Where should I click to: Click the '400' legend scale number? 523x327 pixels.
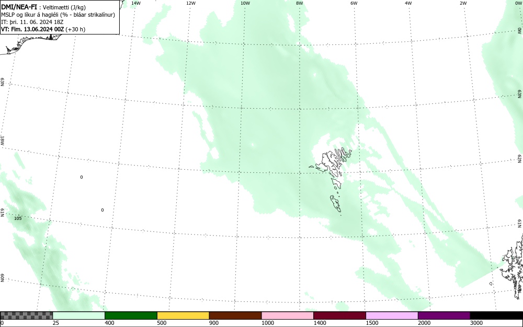[x=109, y=323]
